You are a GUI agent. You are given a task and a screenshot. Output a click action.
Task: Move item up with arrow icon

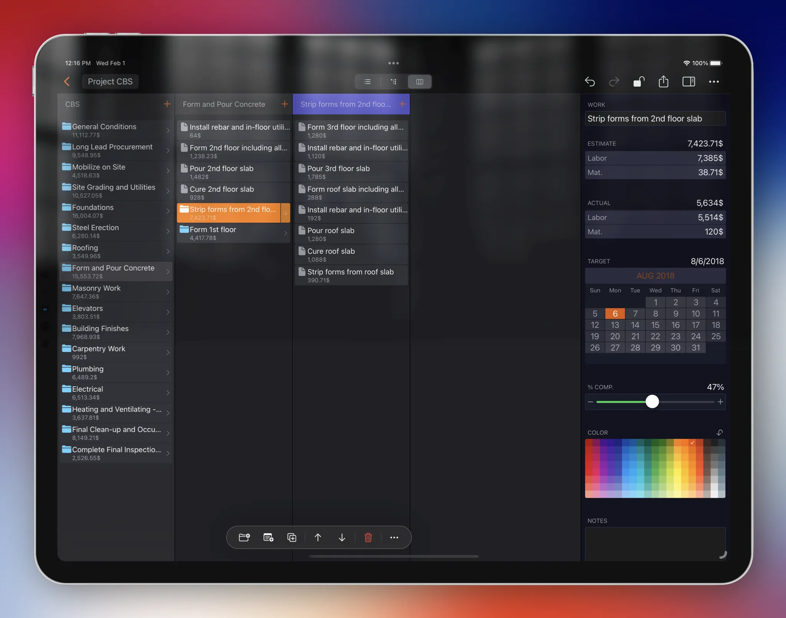tap(318, 537)
